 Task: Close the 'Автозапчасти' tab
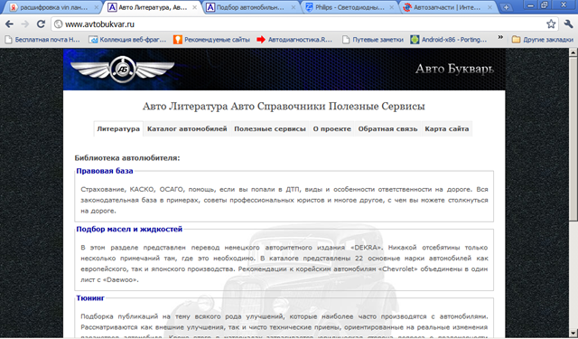point(490,7)
